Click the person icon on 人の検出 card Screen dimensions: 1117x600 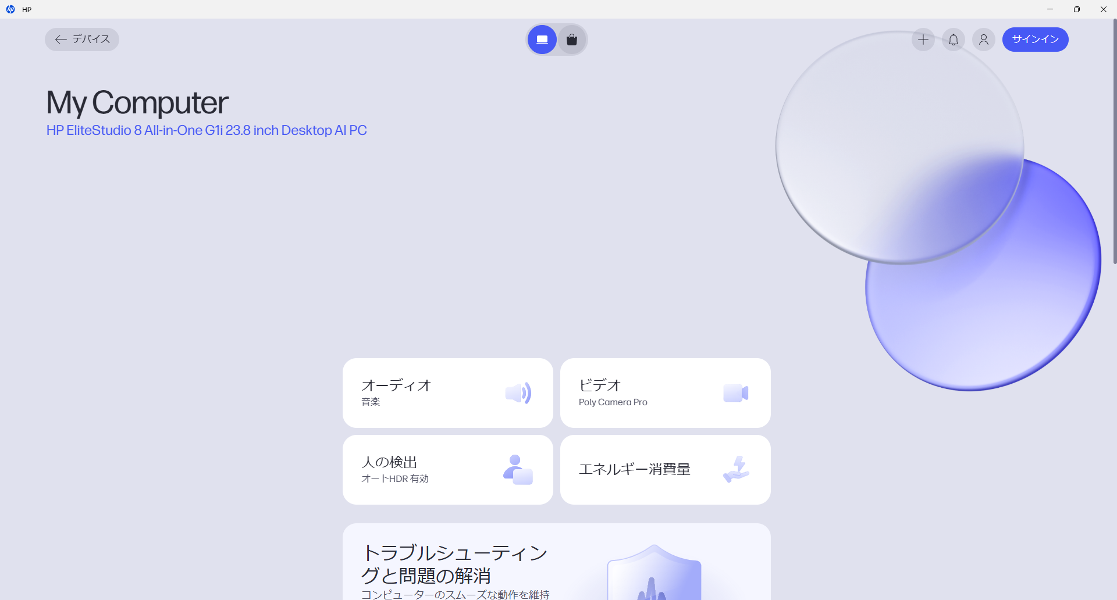[x=517, y=470]
